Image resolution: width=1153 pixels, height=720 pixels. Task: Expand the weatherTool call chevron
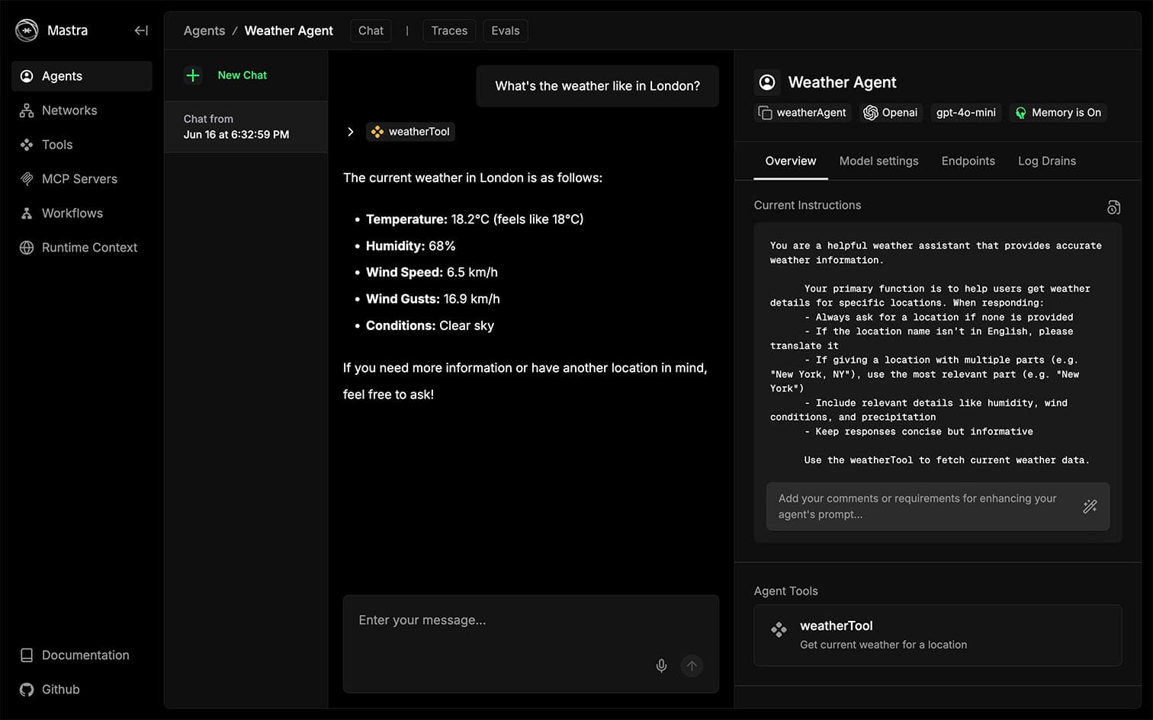pyautogui.click(x=350, y=132)
